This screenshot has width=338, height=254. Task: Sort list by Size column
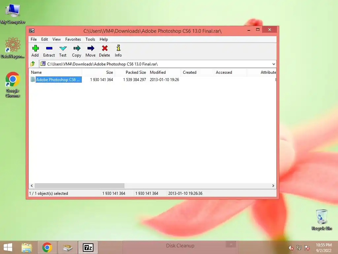[98, 72]
